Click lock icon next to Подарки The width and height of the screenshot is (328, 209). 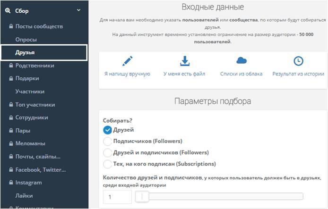click(x=10, y=78)
